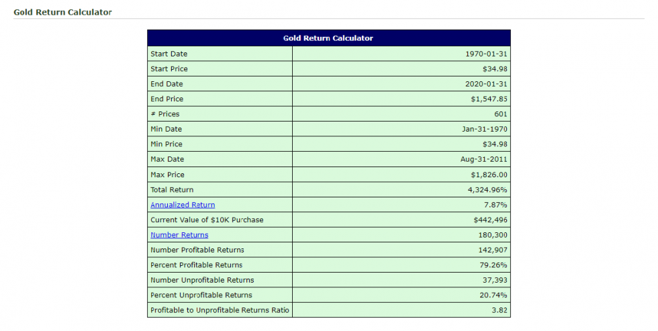Image resolution: width=658 pixels, height=331 pixels.
Task: Click the Number Unprofitable Returns value 37,393
Action: click(496, 280)
